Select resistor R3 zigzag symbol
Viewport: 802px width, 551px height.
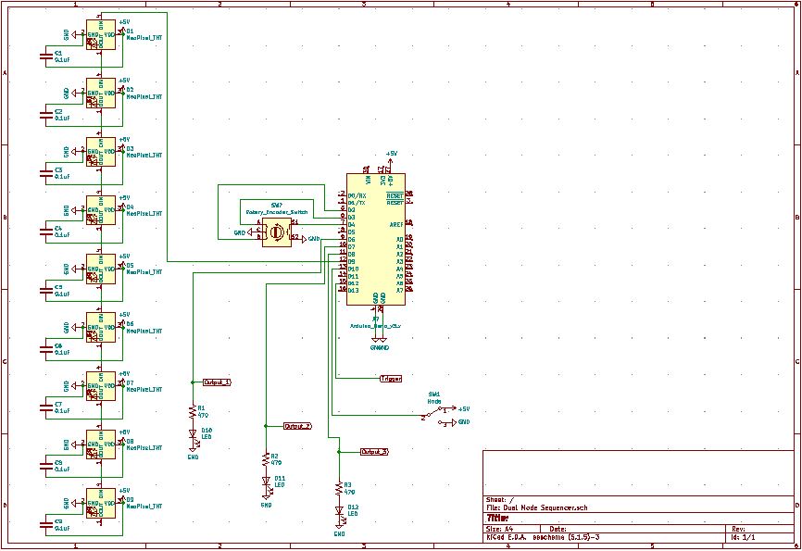click(339, 489)
